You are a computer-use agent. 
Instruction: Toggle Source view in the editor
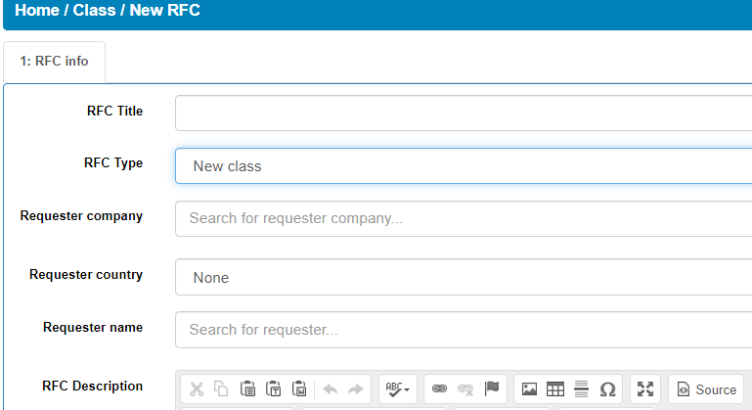pyautogui.click(x=706, y=389)
